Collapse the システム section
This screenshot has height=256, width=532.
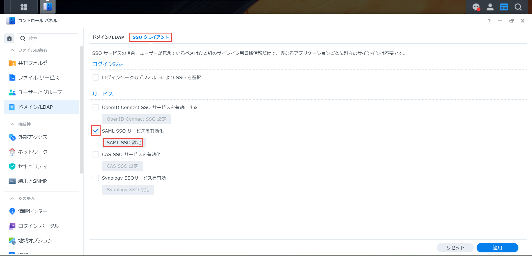tap(12, 198)
